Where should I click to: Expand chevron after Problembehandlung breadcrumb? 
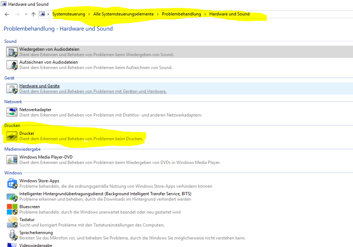click(205, 14)
